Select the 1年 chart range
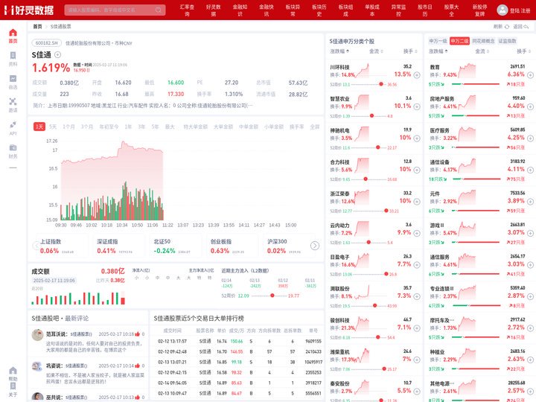This screenshot has width=536, height=402. (128, 127)
